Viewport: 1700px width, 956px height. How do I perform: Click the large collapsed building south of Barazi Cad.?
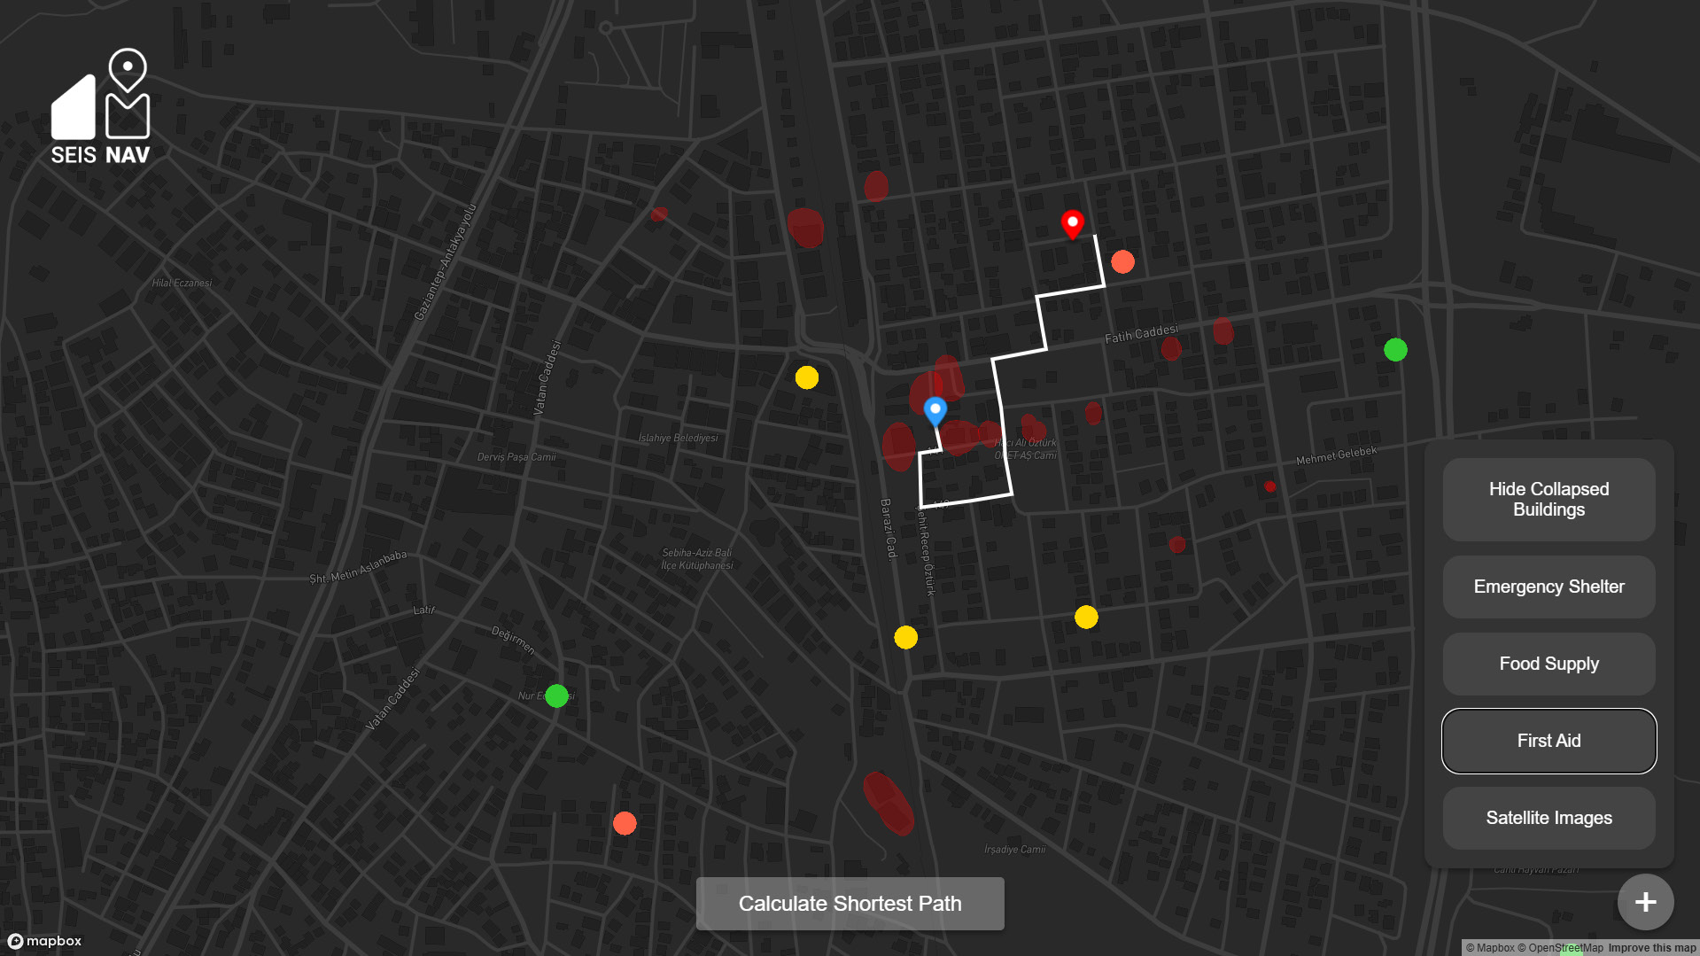click(889, 803)
